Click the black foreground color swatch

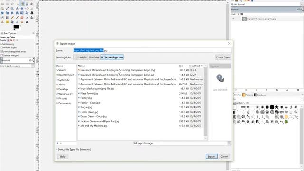click(16, 27)
